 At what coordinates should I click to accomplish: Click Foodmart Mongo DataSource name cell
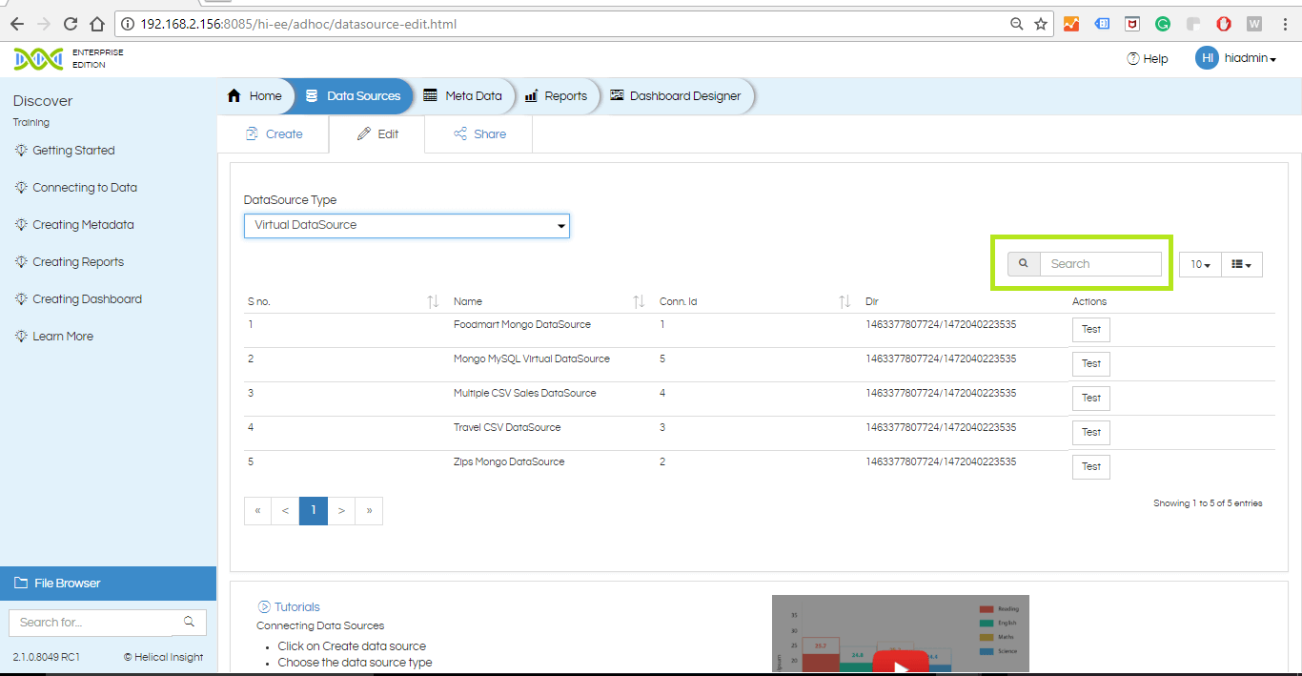[x=522, y=325]
